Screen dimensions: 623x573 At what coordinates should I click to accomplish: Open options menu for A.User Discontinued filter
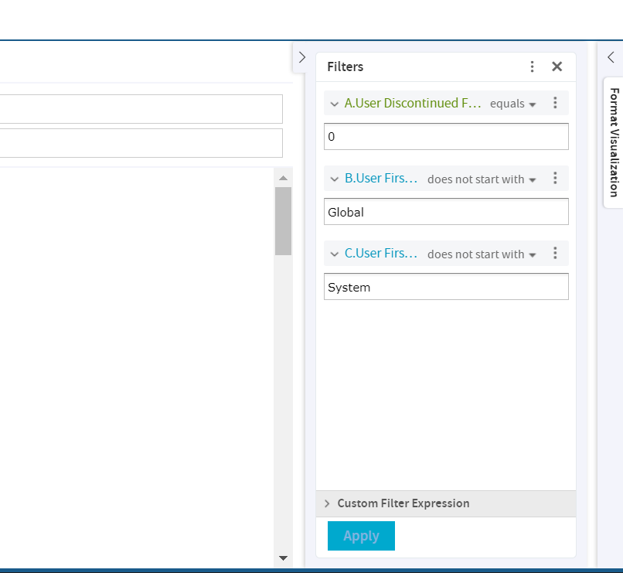pos(555,103)
